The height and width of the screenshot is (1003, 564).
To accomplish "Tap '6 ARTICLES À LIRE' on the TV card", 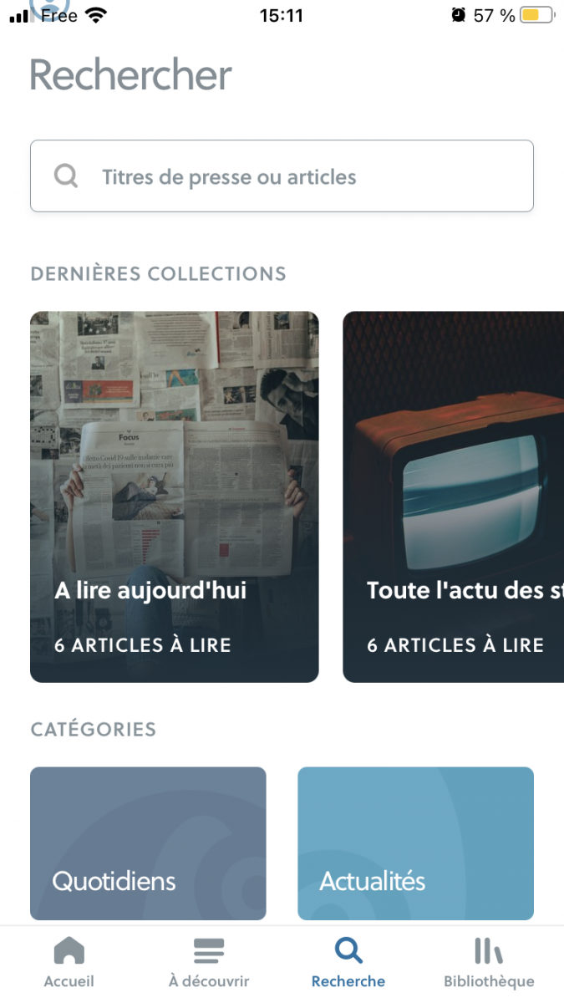I will (455, 645).
